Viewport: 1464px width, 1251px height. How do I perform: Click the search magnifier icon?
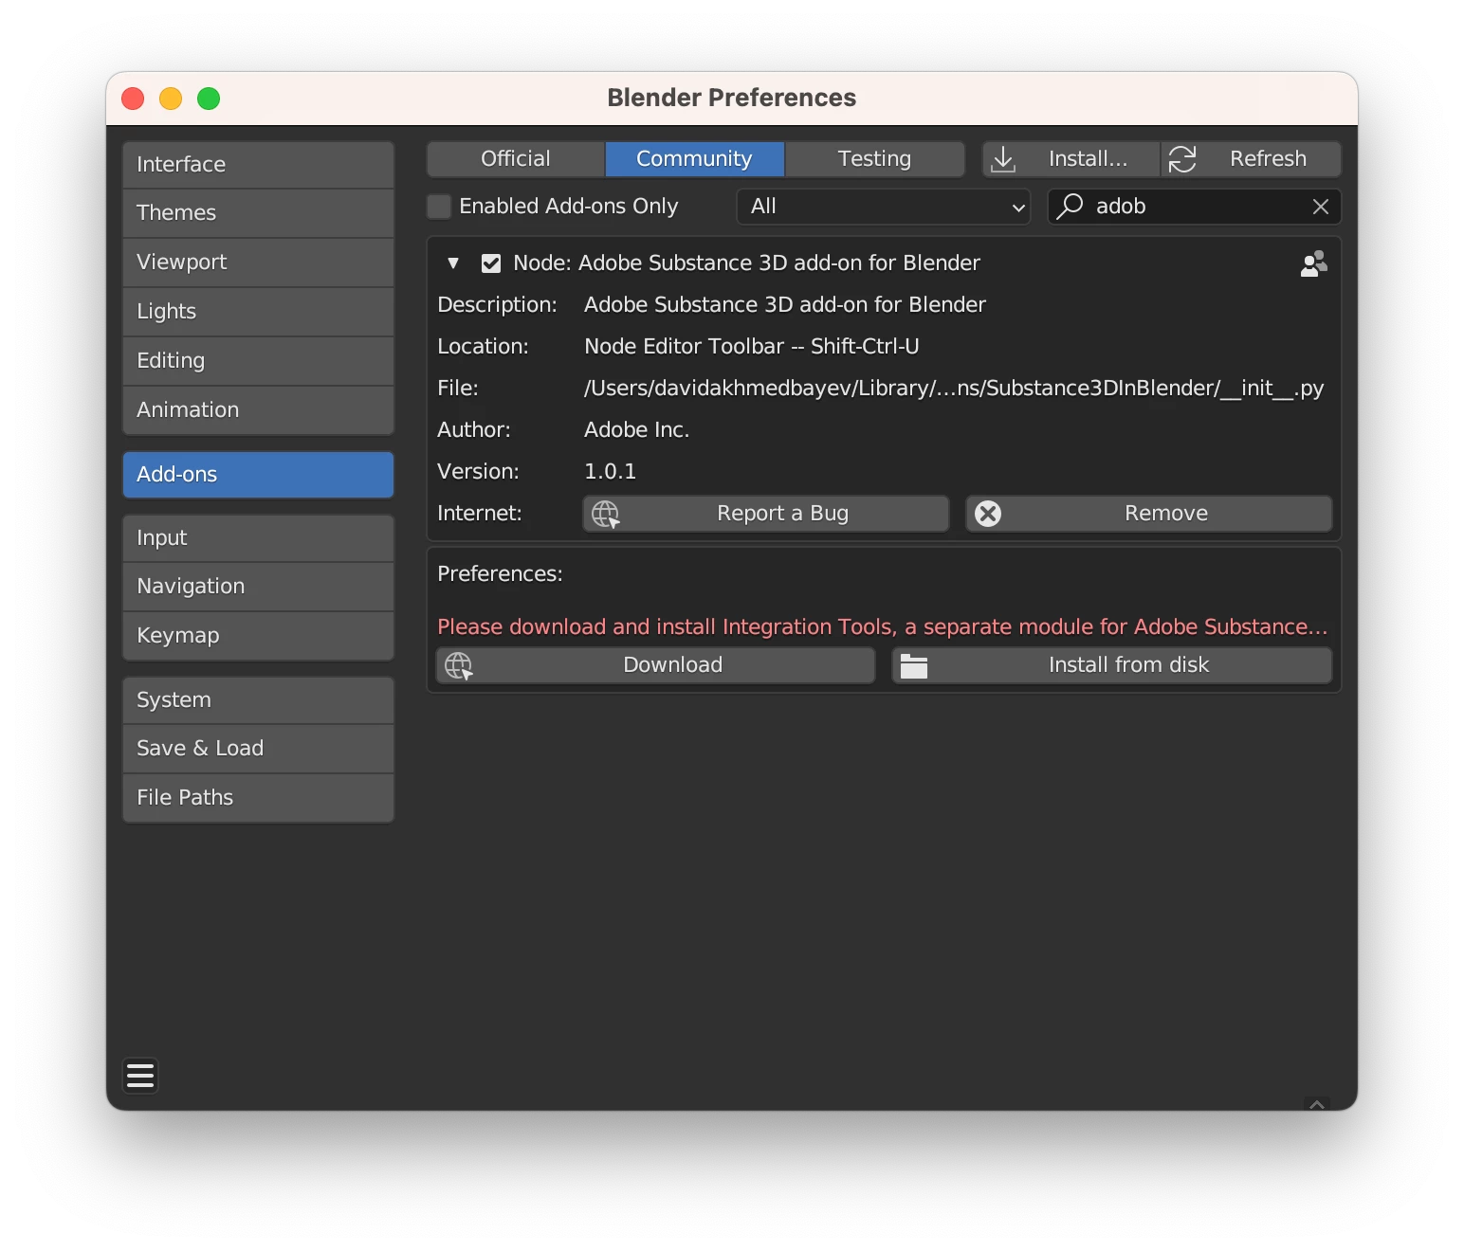click(x=1070, y=206)
